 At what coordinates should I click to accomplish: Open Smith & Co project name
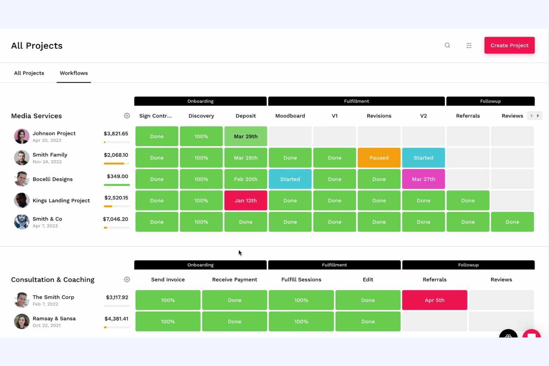pos(47,219)
